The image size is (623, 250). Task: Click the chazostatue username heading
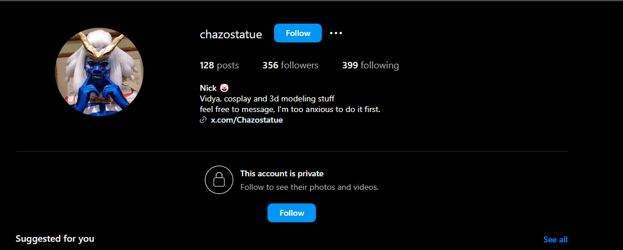pos(231,34)
